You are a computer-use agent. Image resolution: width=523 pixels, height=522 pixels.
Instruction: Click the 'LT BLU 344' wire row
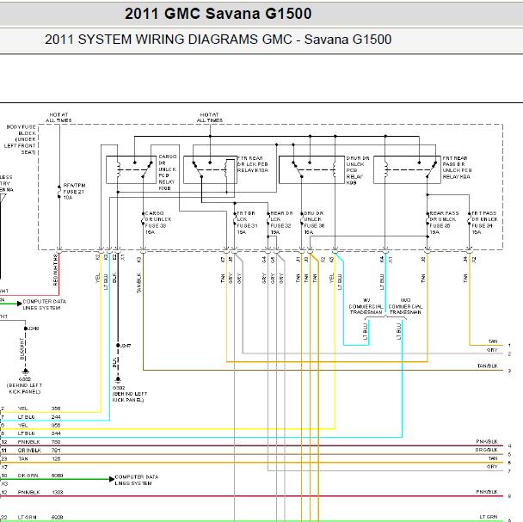tap(31, 433)
